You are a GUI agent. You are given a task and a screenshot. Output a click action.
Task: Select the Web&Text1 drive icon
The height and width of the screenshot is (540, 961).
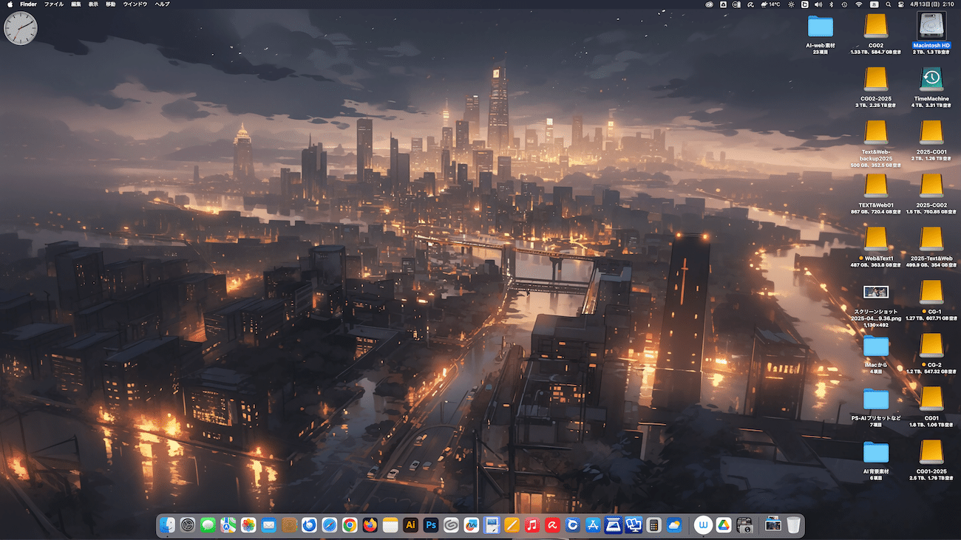click(x=876, y=239)
